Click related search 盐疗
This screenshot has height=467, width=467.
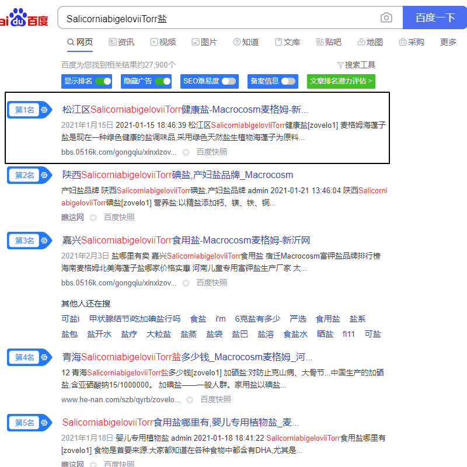tap(129, 334)
